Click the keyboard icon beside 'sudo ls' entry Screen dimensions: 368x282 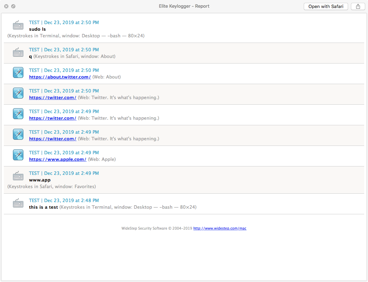pyautogui.click(x=18, y=25)
